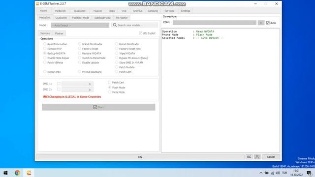Click the Start button
This screenshot has height=177, width=315.
click(98, 107)
